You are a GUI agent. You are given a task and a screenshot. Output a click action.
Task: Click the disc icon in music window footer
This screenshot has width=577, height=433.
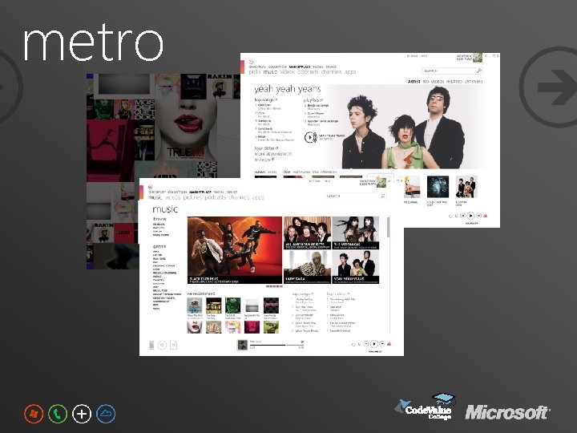[x=162, y=345]
